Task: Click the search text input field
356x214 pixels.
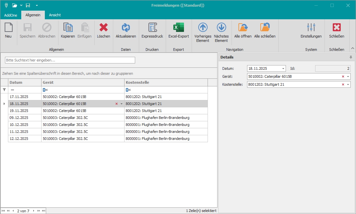Action: tap(70, 60)
